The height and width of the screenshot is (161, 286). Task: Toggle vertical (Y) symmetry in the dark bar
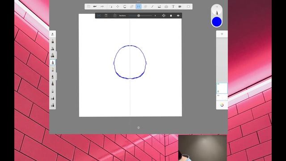click(99, 16)
